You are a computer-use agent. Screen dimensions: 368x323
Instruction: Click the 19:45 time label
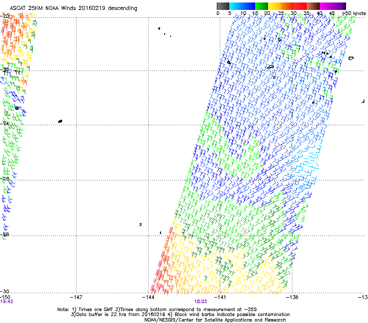tap(6, 302)
